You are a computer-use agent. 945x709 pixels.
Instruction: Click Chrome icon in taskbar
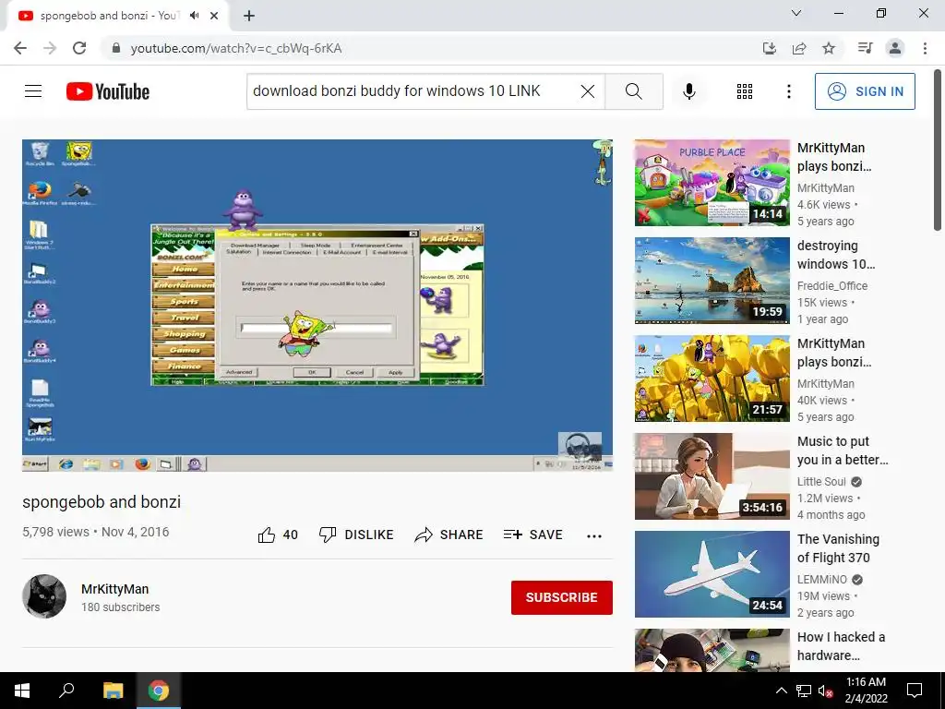click(x=159, y=691)
